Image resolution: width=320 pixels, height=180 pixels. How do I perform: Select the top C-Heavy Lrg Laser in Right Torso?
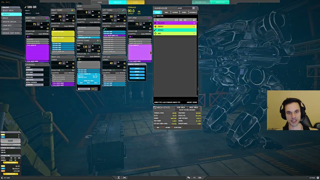[63, 33]
